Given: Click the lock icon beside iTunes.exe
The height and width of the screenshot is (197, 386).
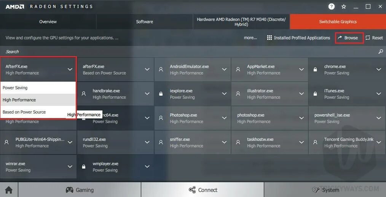Looking at the screenshot, I should click(x=315, y=94).
